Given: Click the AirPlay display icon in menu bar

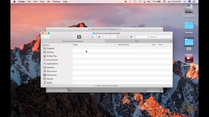Looking at the screenshot, I should (144, 2).
